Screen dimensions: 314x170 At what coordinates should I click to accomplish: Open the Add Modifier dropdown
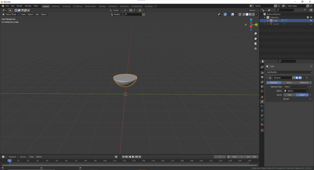289,72
